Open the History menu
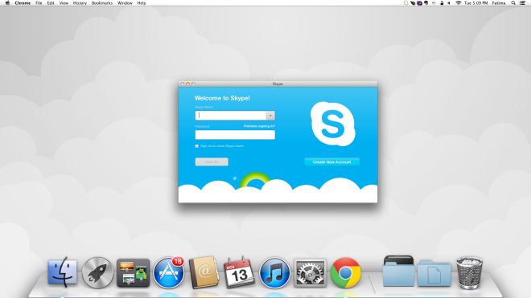 tap(80, 3)
